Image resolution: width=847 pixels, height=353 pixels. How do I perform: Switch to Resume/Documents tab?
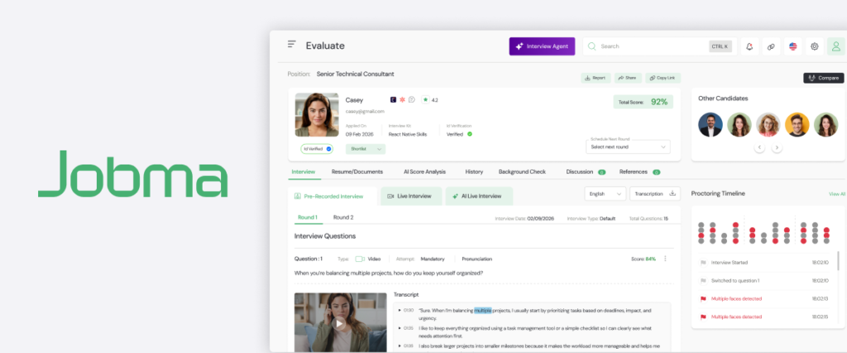pyautogui.click(x=357, y=172)
